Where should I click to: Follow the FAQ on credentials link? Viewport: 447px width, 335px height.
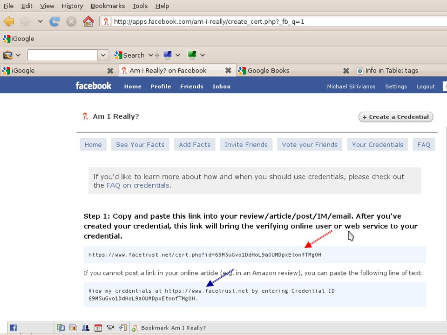pos(138,186)
